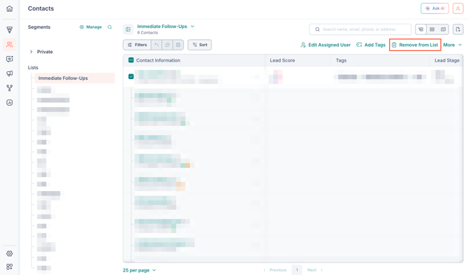
Task: Click the Ask AI button
Action: (x=434, y=8)
